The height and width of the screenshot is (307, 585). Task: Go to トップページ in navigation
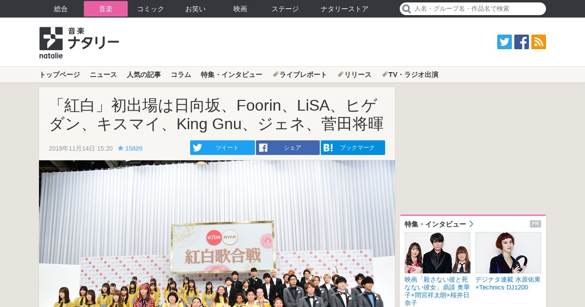pos(59,75)
